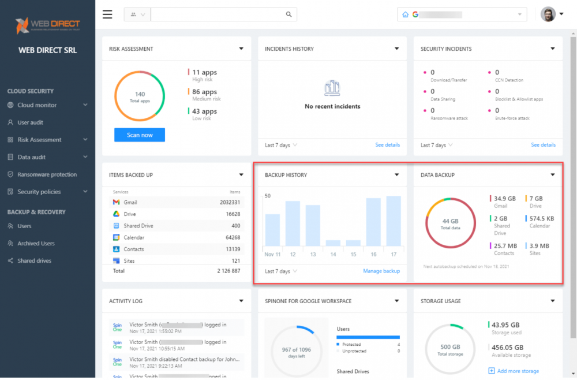Click the Shared Drive service icon
The image size is (577, 380).
(x=116, y=226)
